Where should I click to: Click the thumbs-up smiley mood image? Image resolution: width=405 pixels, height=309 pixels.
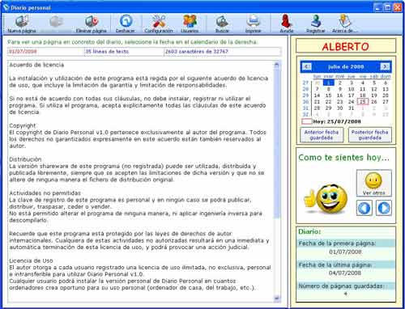pyautogui.click(x=326, y=199)
